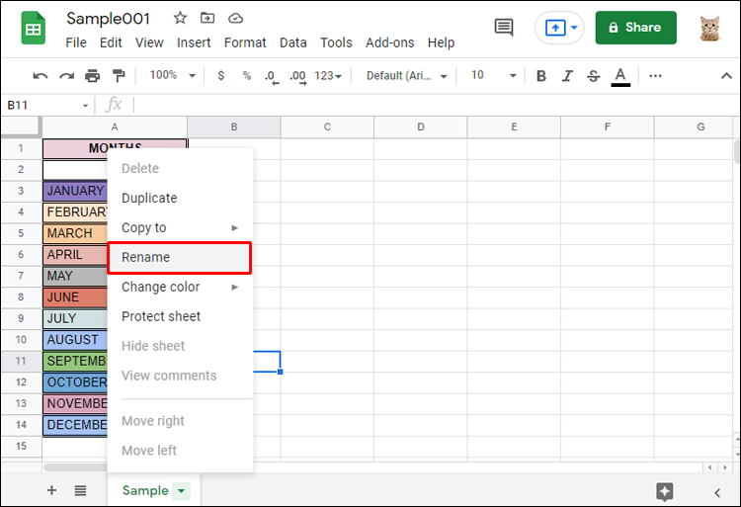Decrease decimal places
This screenshot has width=741, height=507.
(x=272, y=76)
